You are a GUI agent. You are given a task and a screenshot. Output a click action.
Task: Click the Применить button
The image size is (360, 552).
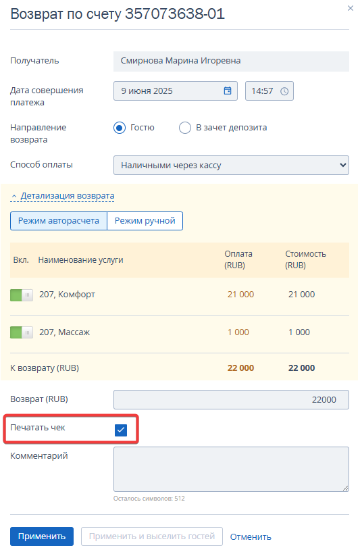click(x=42, y=536)
